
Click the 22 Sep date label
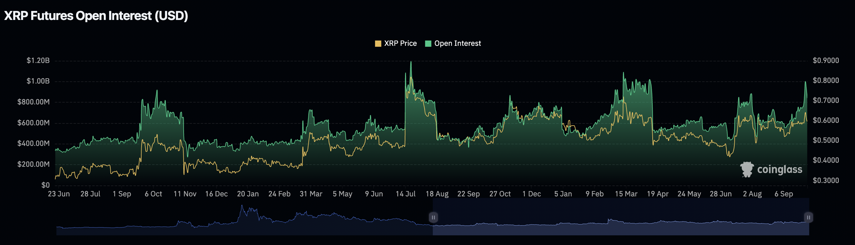click(469, 194)
